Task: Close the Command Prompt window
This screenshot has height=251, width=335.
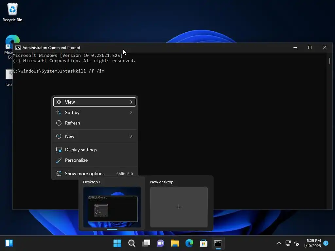Action: point(325,48)
